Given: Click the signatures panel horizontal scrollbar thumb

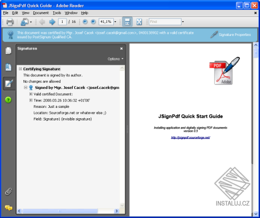Looking at the screenshot, I should click(x=60, y=211).
